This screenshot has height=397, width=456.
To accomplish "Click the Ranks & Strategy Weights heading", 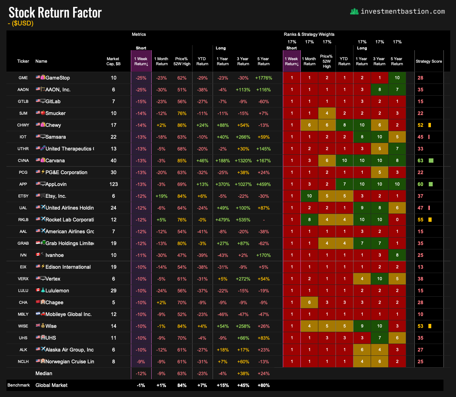I will point(309,34).
